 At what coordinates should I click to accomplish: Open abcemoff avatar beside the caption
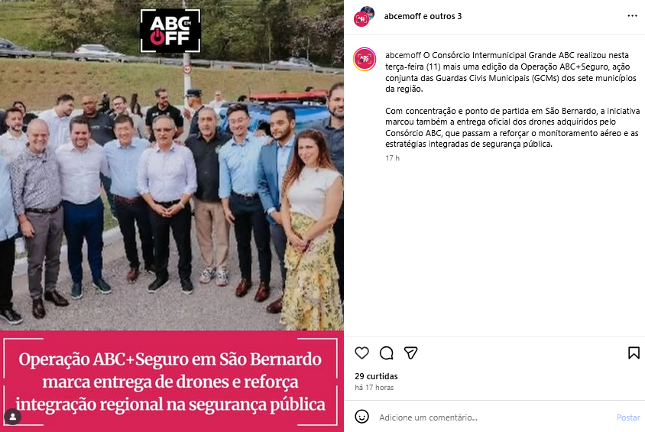click(x=365, y=59)
